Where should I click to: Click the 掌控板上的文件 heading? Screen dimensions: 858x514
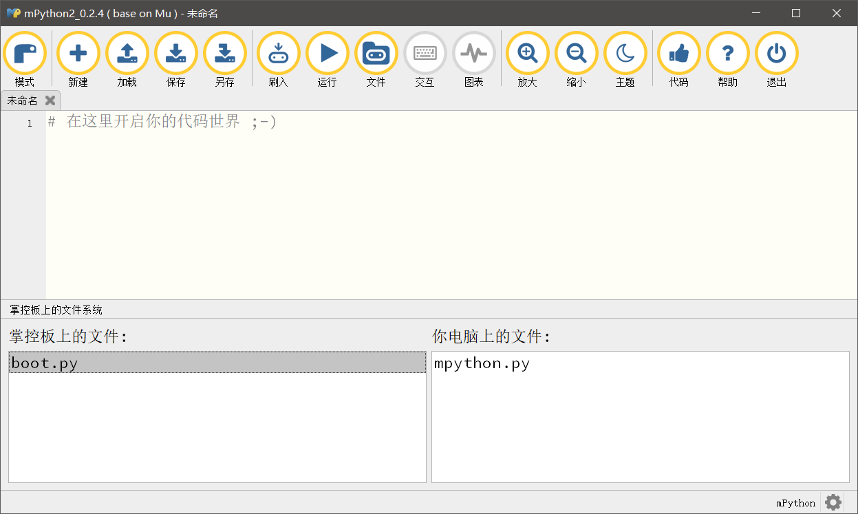(x=68, y=336)
